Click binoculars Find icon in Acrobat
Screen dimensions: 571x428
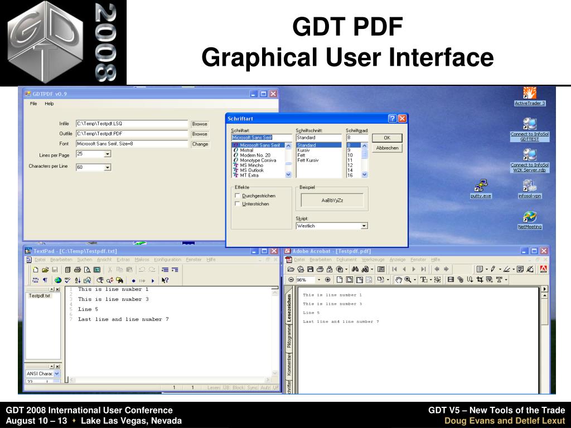(x=355, y=269)
